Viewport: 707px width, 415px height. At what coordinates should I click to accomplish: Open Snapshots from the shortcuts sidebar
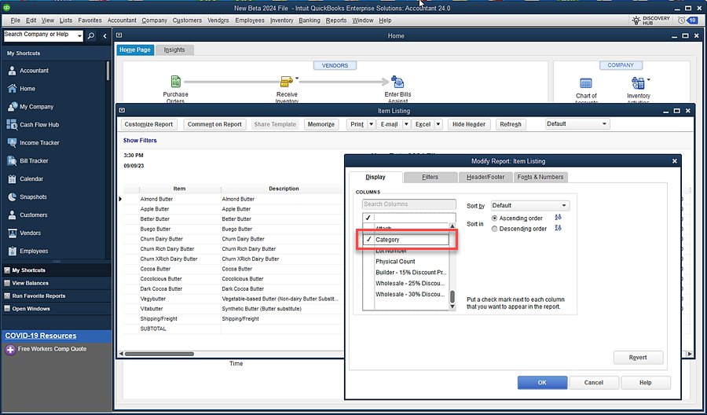click(x=33, y=196)
